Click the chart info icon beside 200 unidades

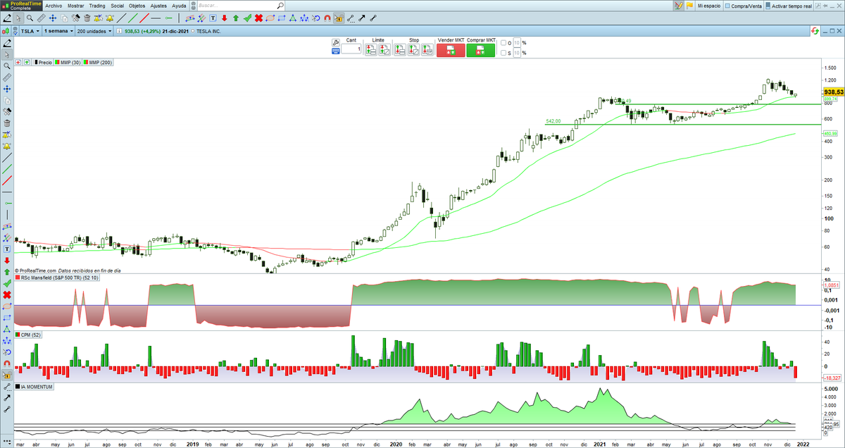pyautogui.click(x=119, y=31)
